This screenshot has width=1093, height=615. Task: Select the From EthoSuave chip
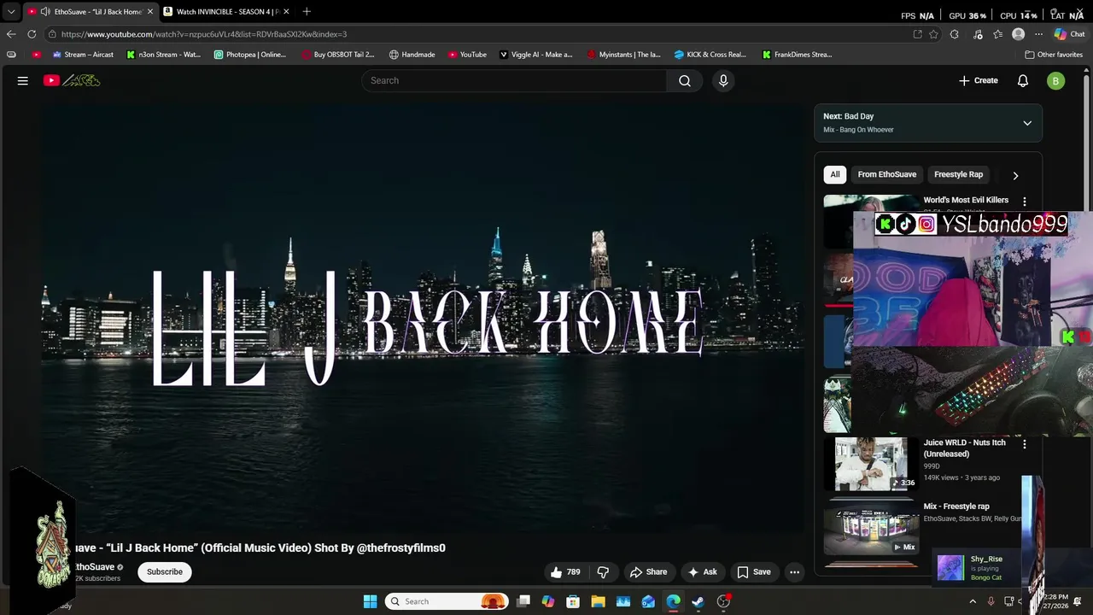887,174
